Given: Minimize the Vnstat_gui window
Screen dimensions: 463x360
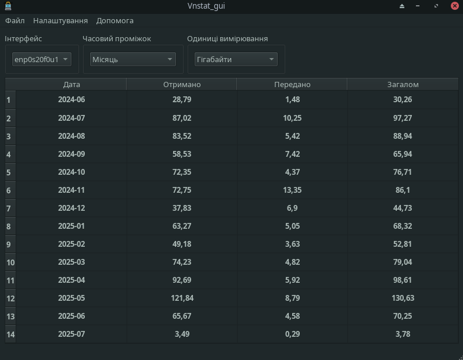Looking at the screenshot, I should (x=418, y=6).
